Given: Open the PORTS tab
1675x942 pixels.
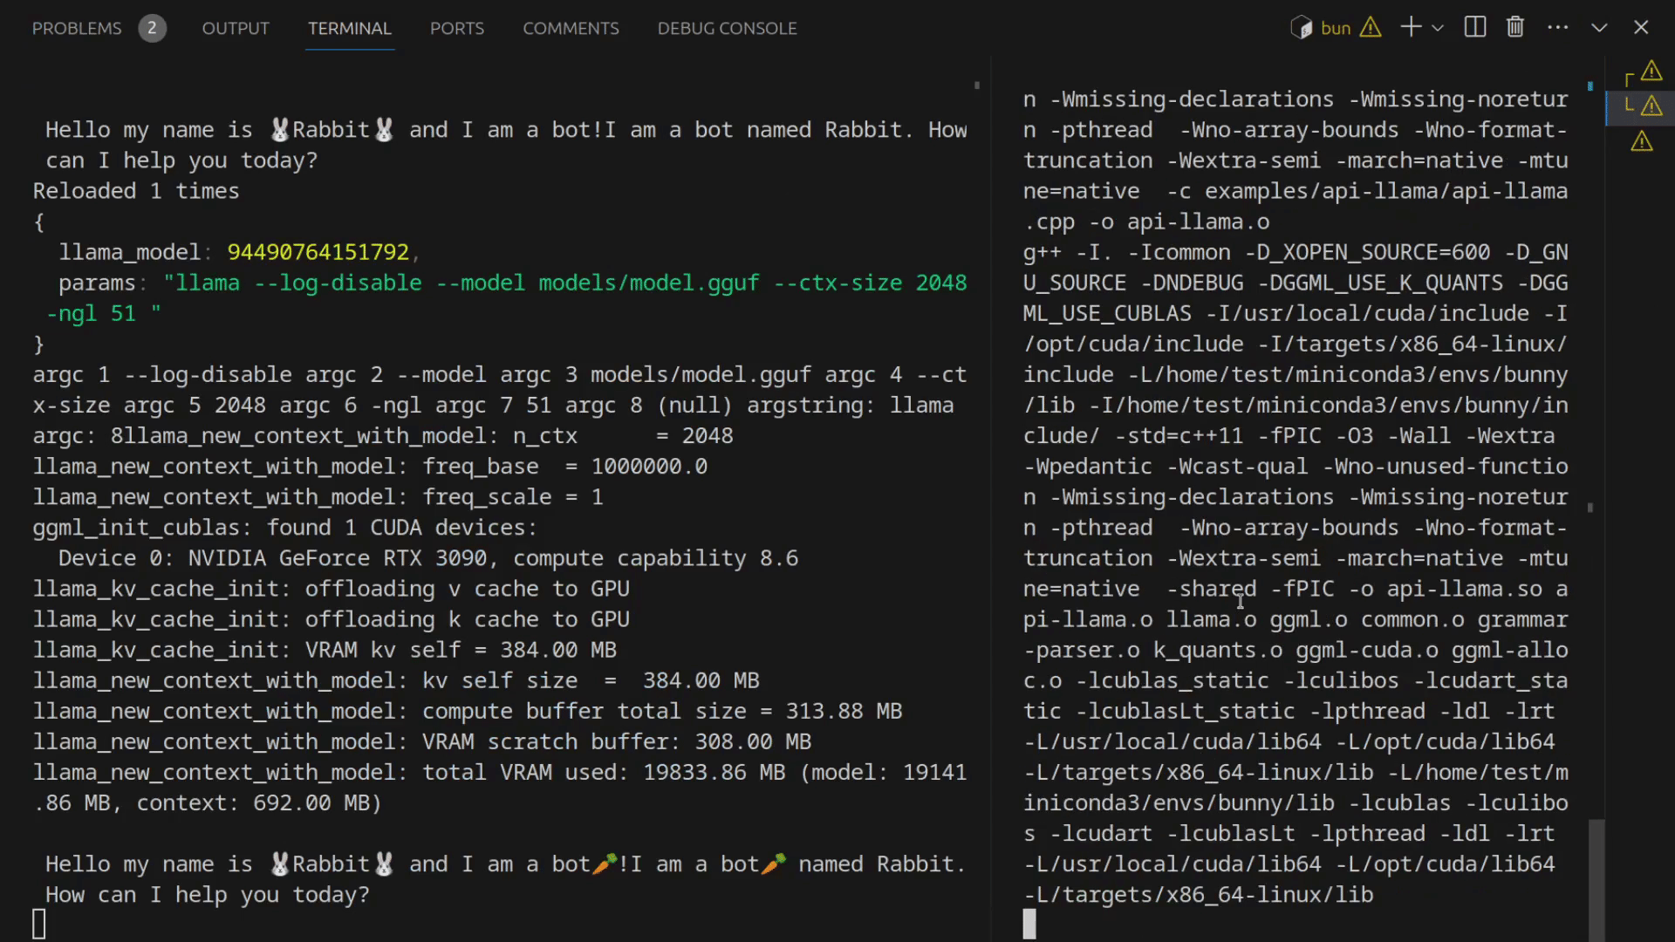Looking at the screenshot, I should [456, 28].
